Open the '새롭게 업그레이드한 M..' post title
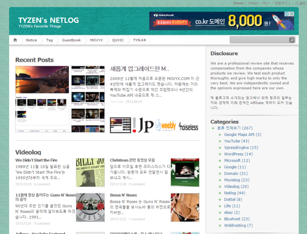 pyautogui.click(x=139, y=69)
